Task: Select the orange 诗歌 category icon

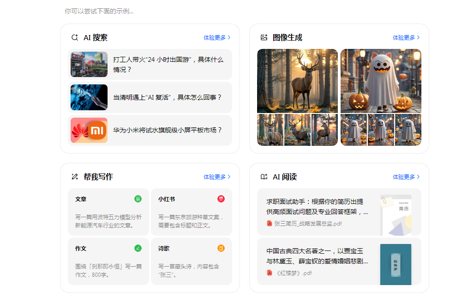Action: [221, 248]
